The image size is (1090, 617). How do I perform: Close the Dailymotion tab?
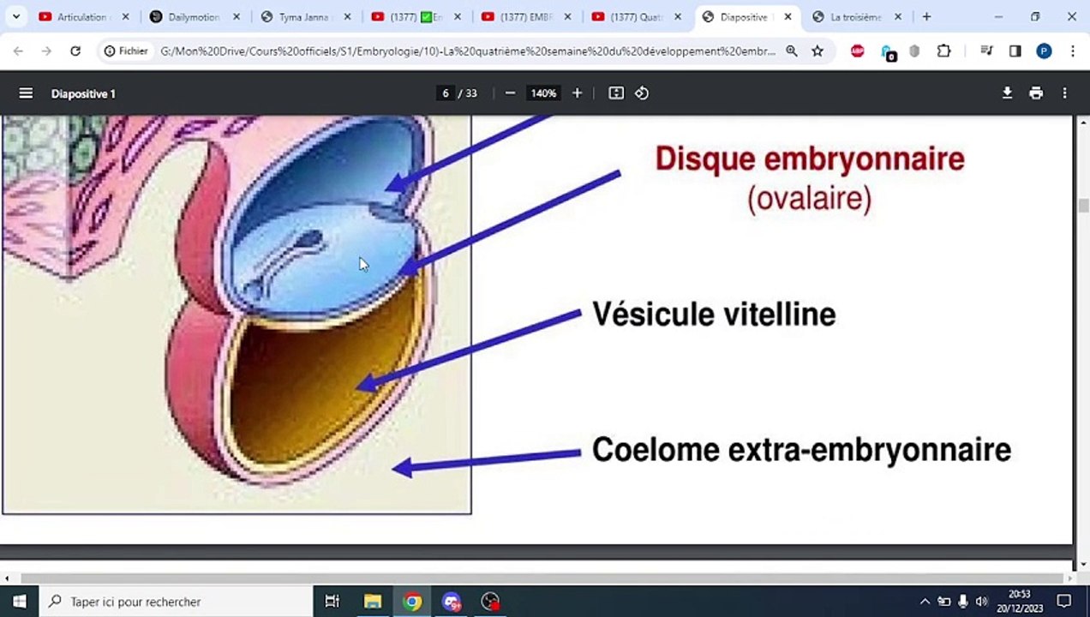click(237, 16)
